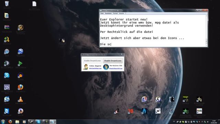Open the Recycle Bin desktop icon
The height and width of the screenshot is (124, 220).
click(7, 4)
